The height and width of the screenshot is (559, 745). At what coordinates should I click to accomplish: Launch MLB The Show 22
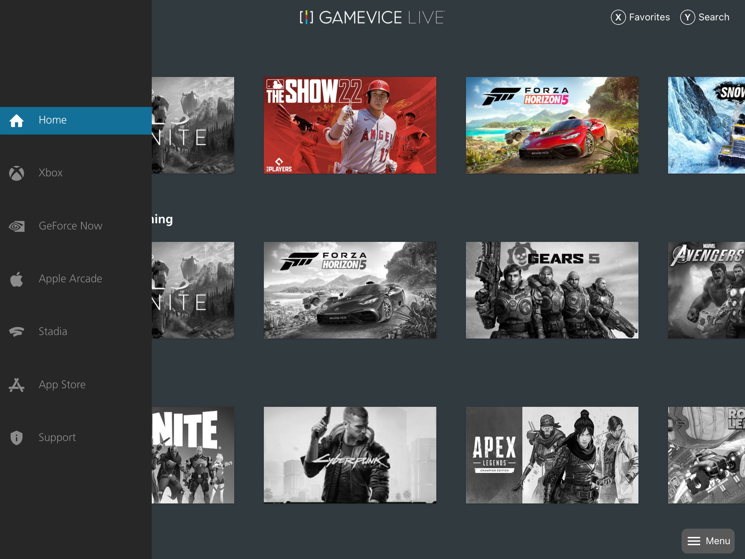coord(350,125)
